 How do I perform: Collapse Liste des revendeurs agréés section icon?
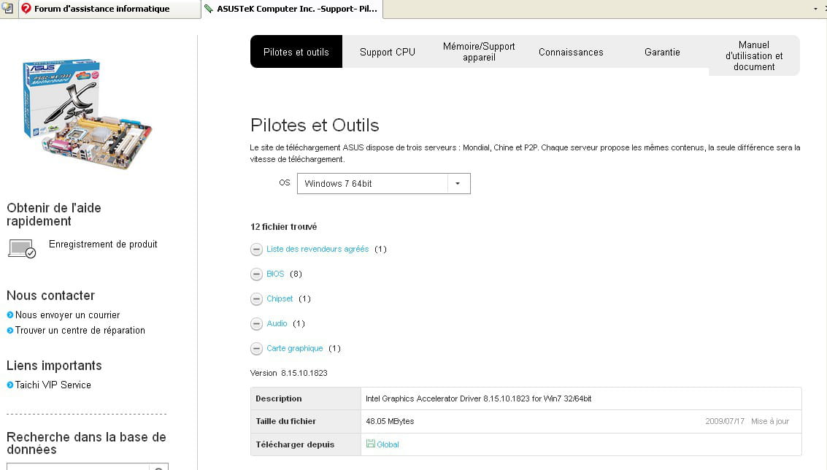(256, 249)
